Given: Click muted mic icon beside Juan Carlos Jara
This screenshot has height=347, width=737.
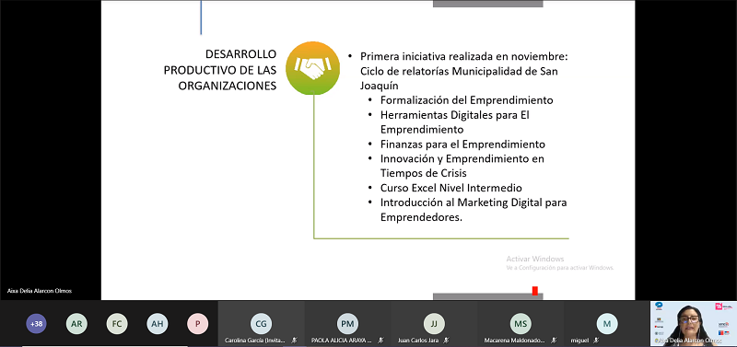Looking at the screenshot, I should pyautogui.click(x=446, y=341).
